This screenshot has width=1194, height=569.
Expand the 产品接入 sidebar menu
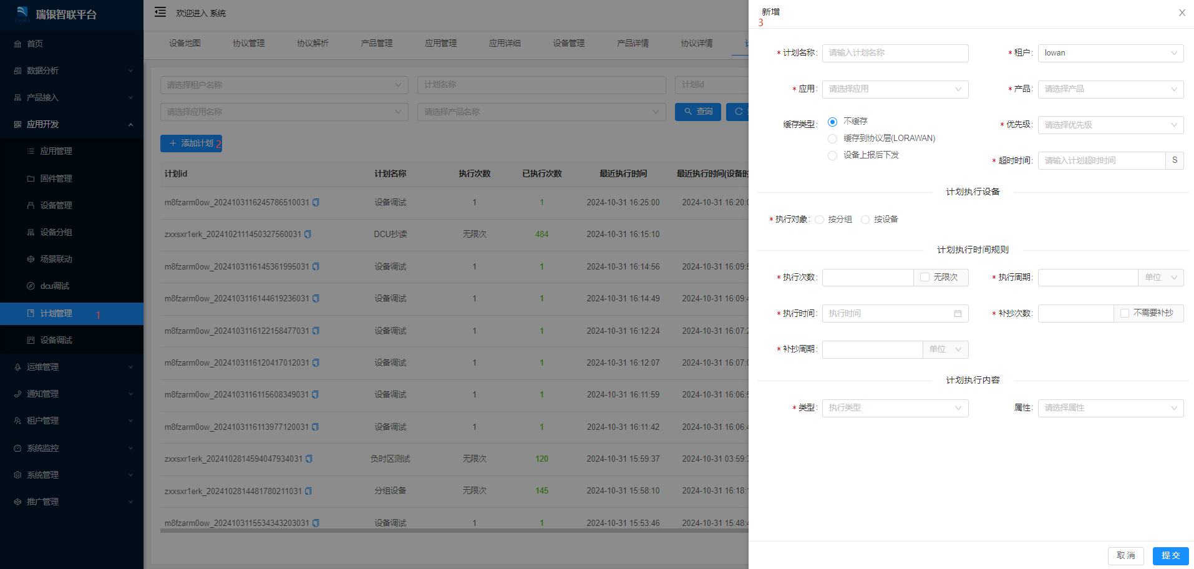[x=72, y=97]
